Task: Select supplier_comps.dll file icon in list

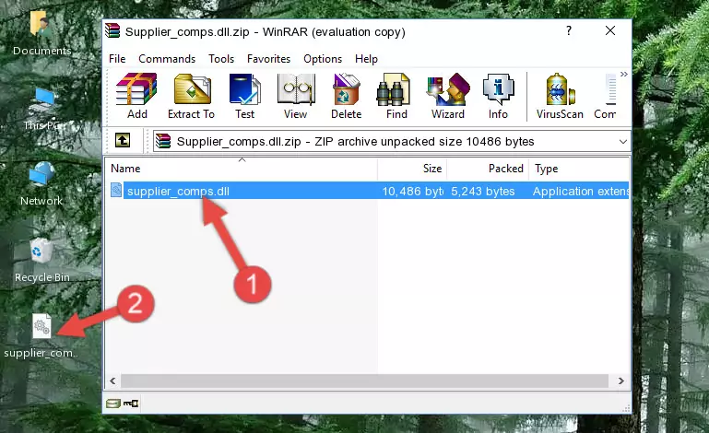Action: coord(116,191)
